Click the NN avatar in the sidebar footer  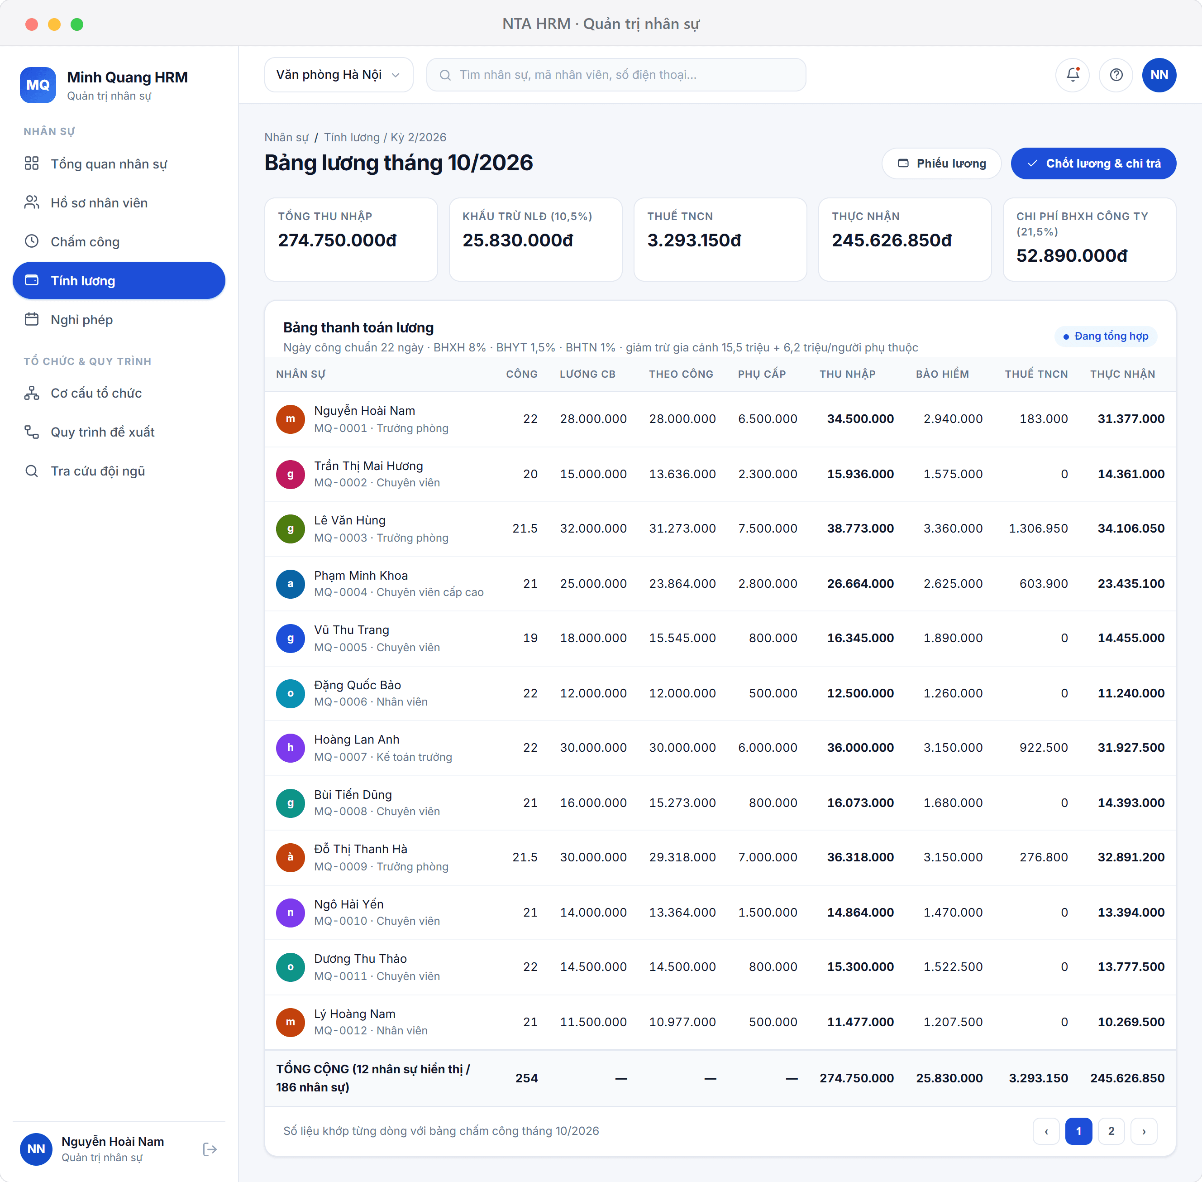point(36,1149)
